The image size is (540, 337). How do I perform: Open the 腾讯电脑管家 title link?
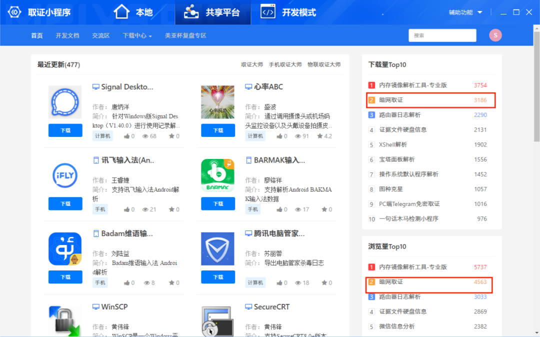tap(279, 233)
